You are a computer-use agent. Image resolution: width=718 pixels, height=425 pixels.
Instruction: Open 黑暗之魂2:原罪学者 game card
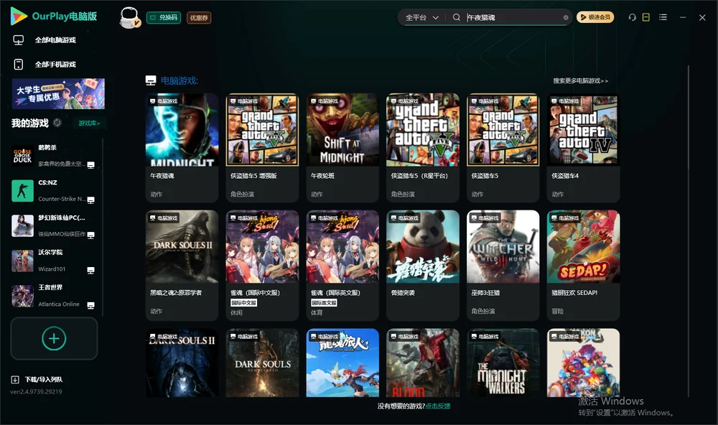coord(182,265)
